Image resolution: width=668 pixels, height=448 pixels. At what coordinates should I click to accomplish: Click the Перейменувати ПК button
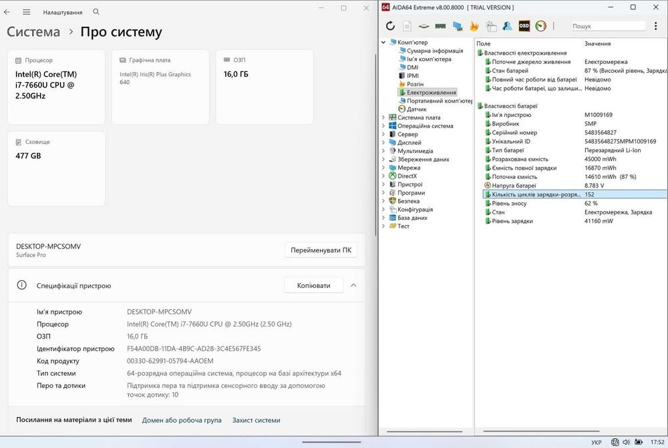point(321,250)
